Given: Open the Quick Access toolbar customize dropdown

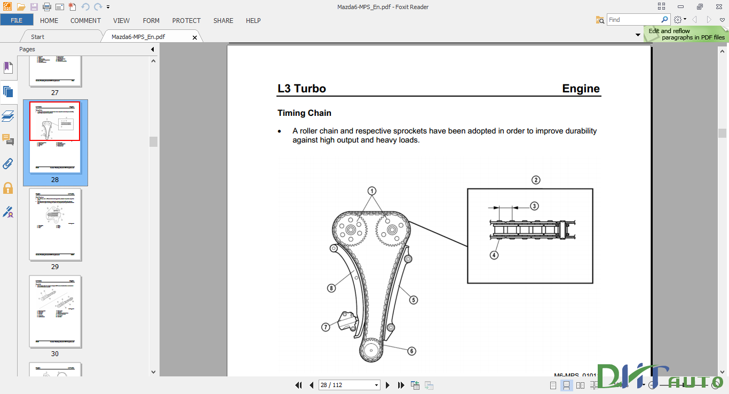Looking at the screenshot, I should click(108, 7).
